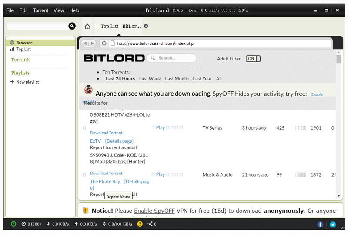Click Download Torrent for S08E21 HDTV

click(x=106, y=133)
